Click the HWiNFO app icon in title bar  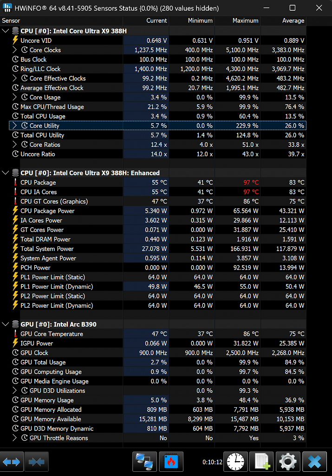pyautogui.click(x=7, y=8)
